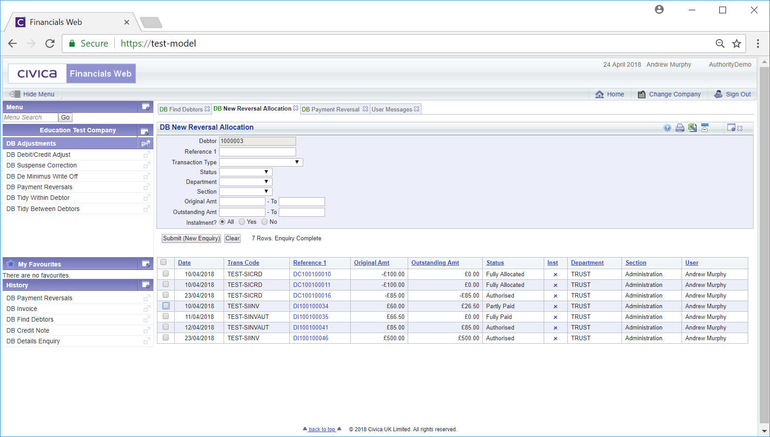
Task: Bookmark page with the star icon
Action: (737, 44)
